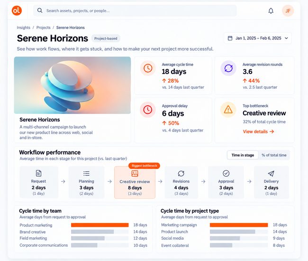Select the Approval 3 days stage card
This screenshot has width=308, height=261.
[226, 182]
